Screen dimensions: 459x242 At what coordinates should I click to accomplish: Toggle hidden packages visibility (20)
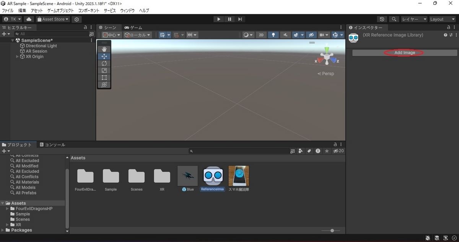pyautogui.click(x=338, y=151)
